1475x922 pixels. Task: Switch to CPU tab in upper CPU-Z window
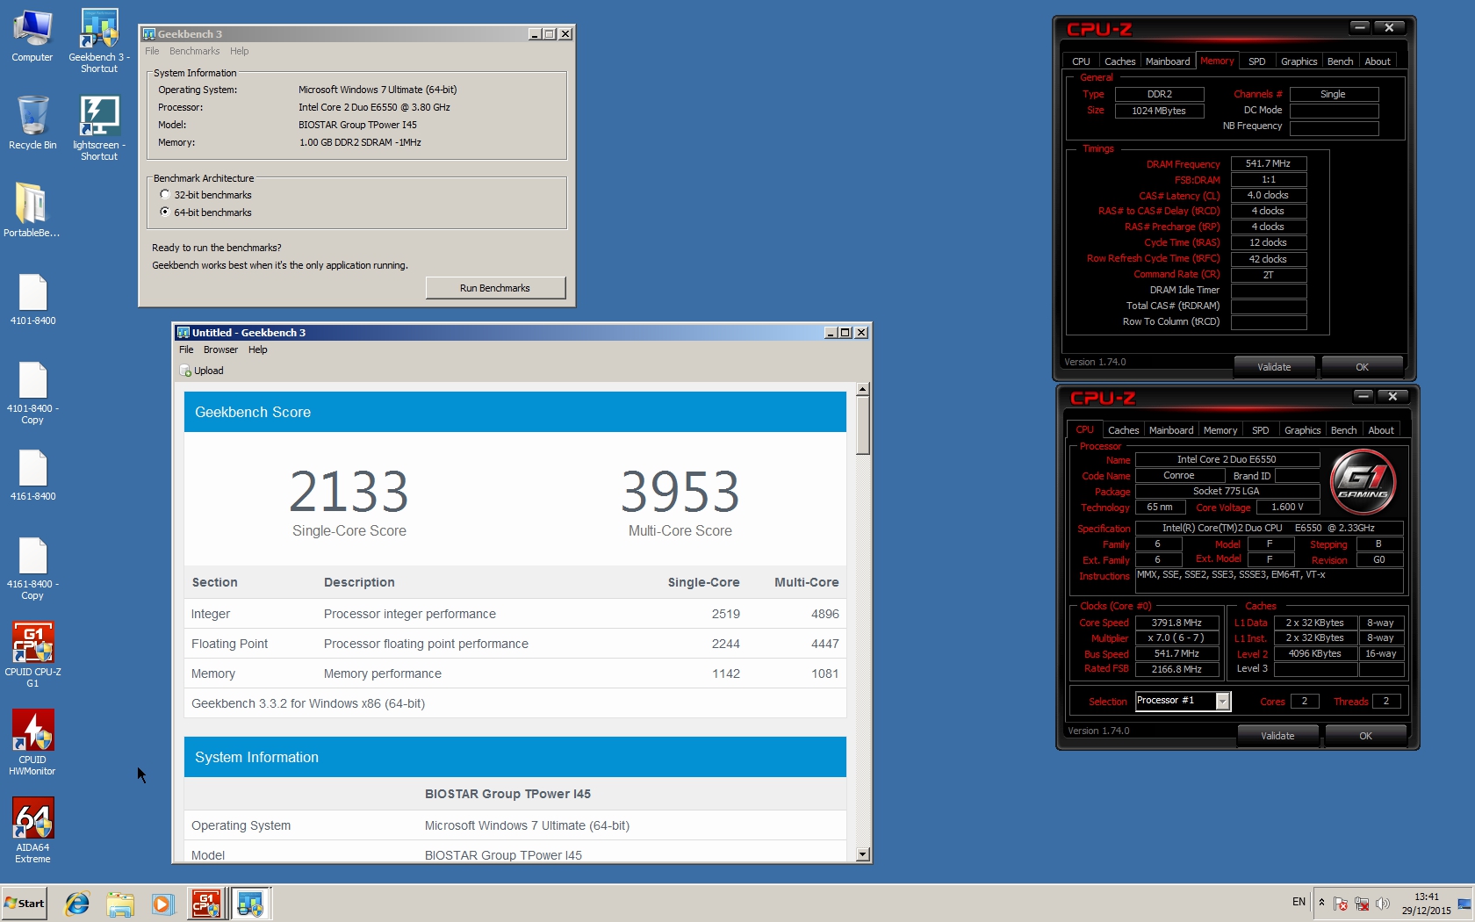(x=1081, y=61)
